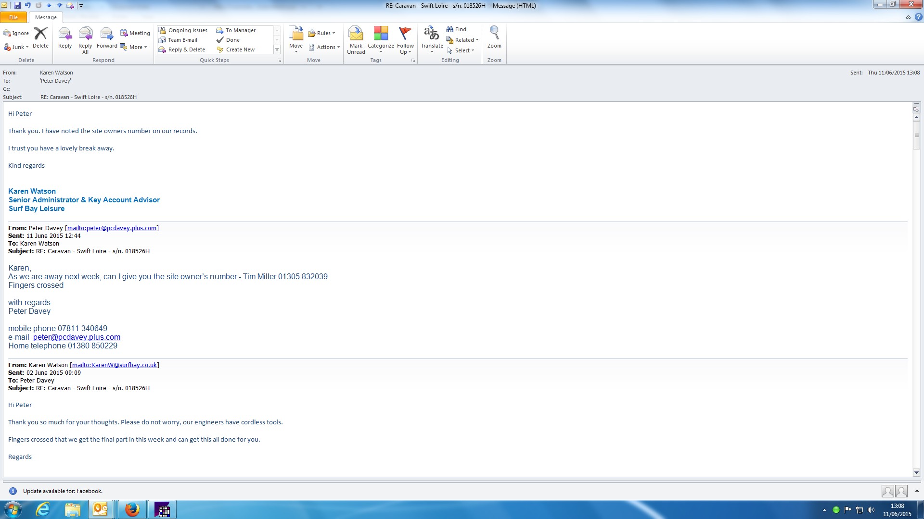Expand the Quick Steps gallery

[x=277, y=49]
